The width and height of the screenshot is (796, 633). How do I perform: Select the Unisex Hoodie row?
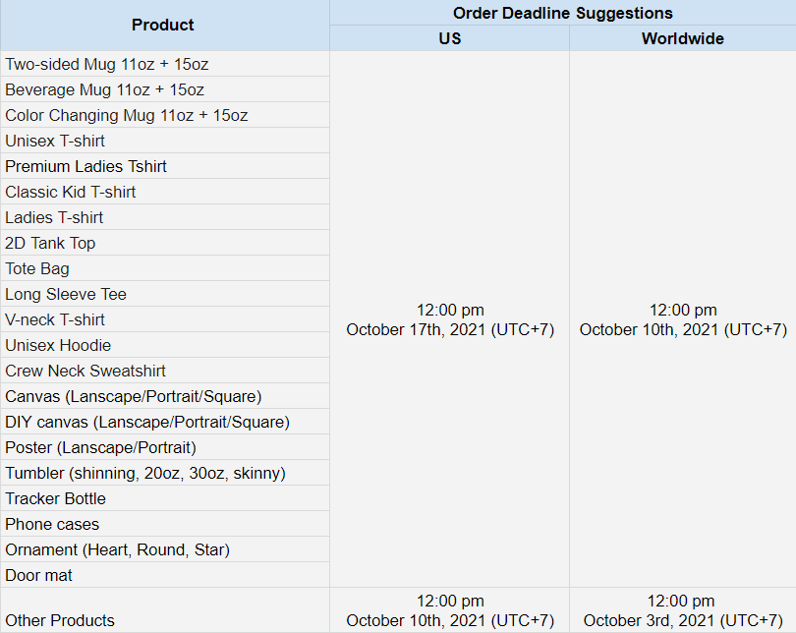(58, 345)
